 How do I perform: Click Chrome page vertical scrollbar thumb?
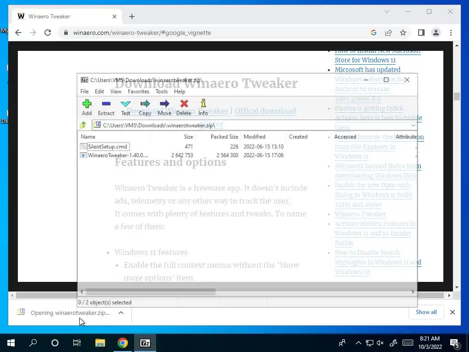(x=456, y=96)
